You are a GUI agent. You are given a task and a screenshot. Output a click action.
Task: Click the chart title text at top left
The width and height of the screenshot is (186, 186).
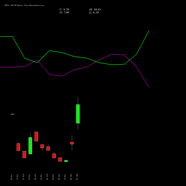[24, 6]
